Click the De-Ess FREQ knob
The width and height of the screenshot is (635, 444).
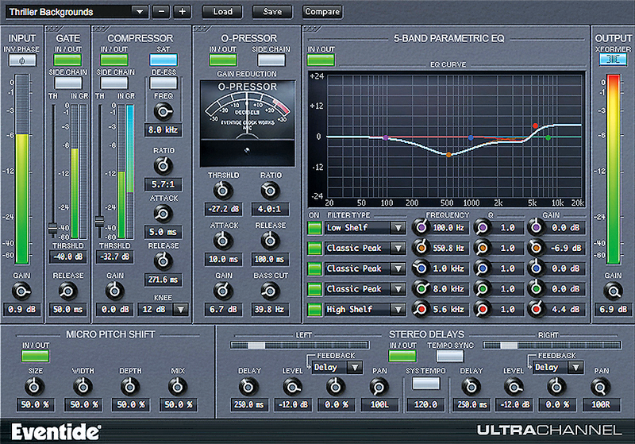164,111
